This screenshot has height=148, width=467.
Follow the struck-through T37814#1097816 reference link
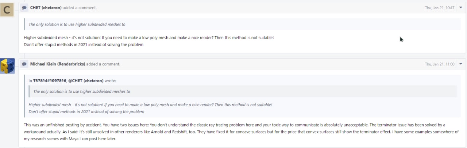(50, 81)
